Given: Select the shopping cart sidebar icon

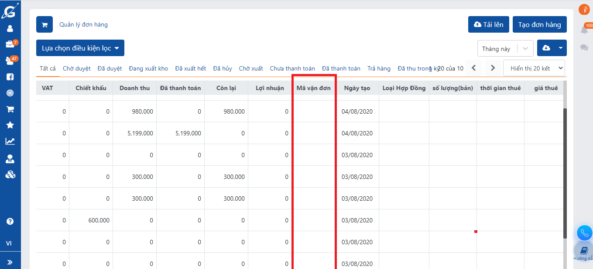Looking at the screenshot, I should pyautogui.click(x=10, y=109).
